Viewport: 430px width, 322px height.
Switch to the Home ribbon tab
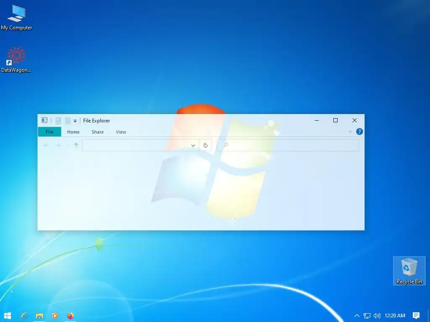pyautogui.click(x=73, y=132)
